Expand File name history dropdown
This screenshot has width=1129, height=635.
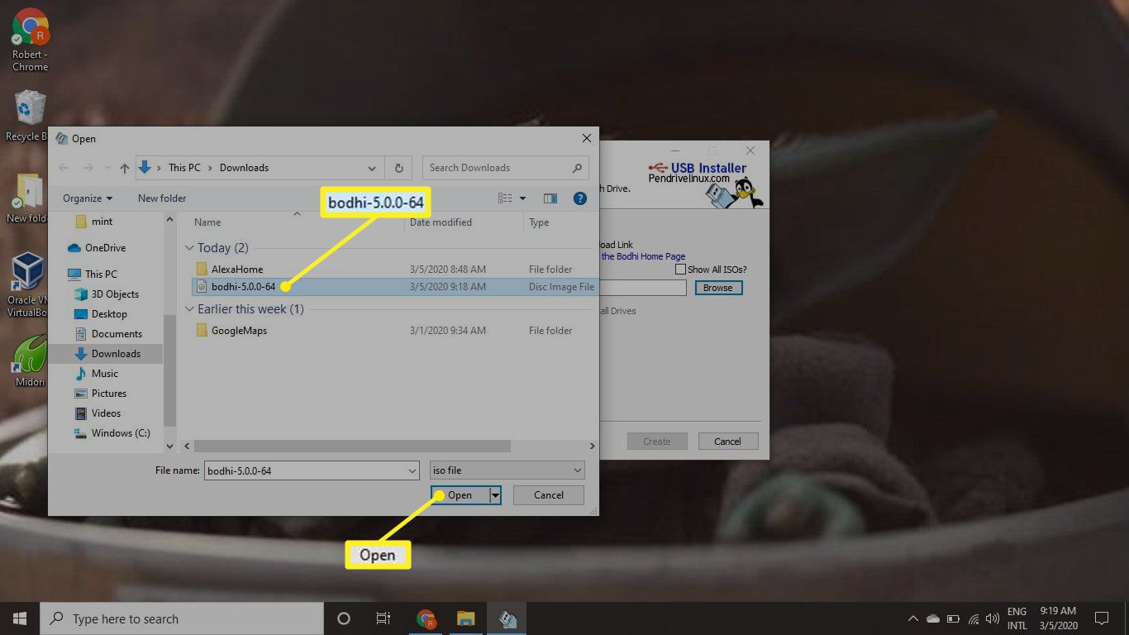412,470
